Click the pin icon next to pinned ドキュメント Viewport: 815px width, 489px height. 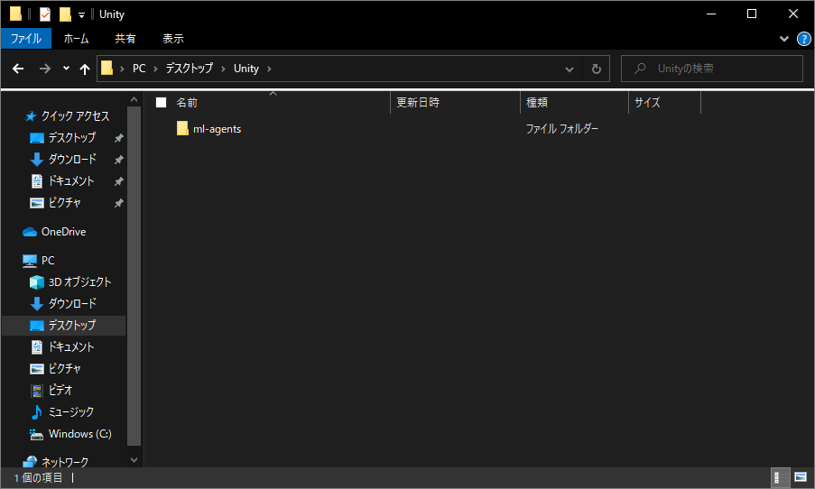pyautogui.click(x=118, y=181)
